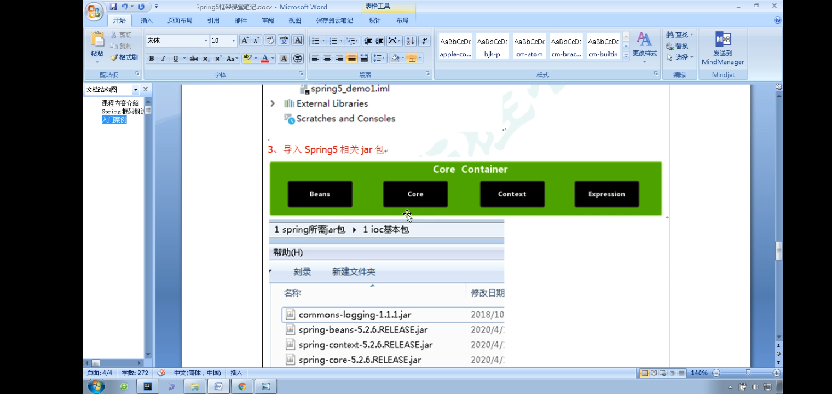The width and height of the screenshot is (832, 394).
Task: Click the sort A-Z icon
Action: coord(410,41)
